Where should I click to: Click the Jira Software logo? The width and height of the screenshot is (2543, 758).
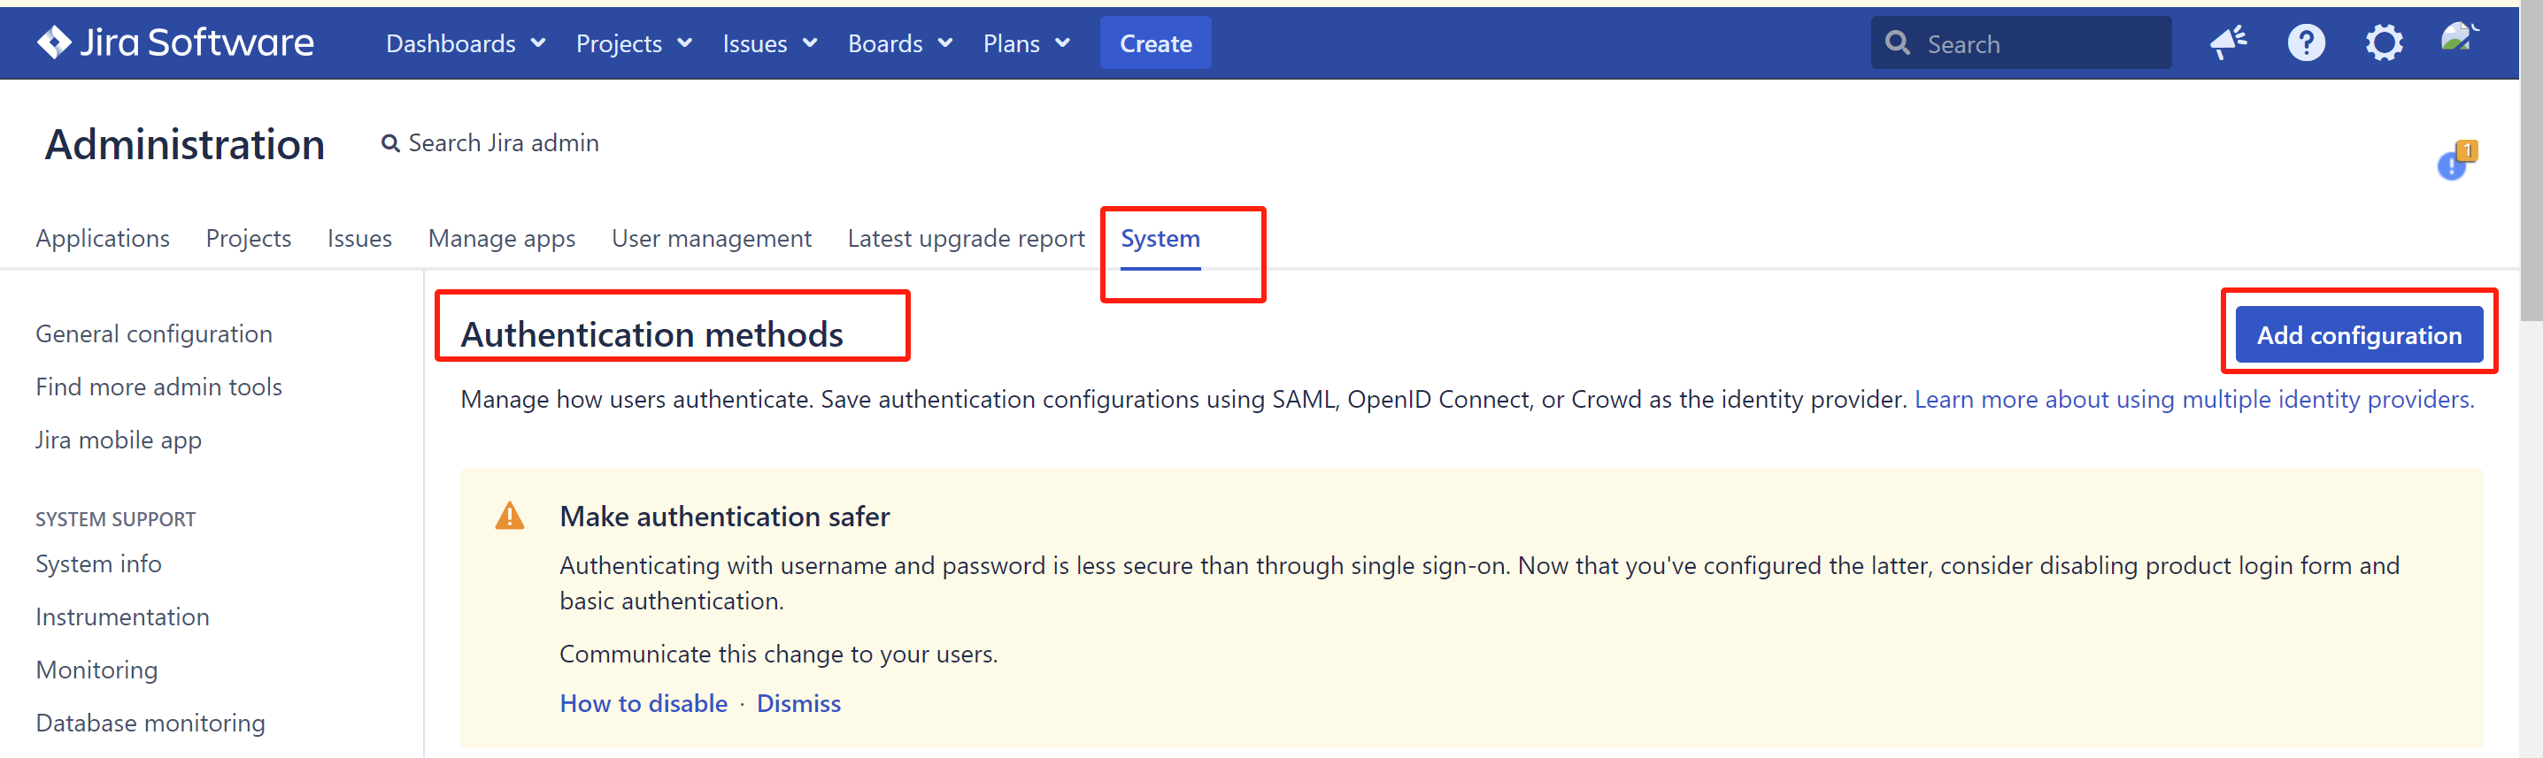[x=174, y=42]
